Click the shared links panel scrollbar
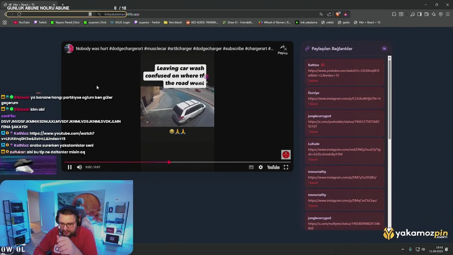The image size is (453, 255). tap(389, 99)
